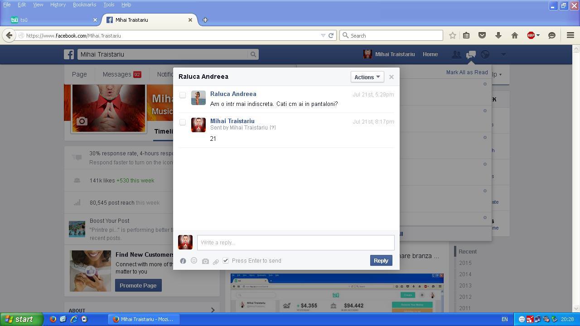The image size is (580, 326).
Task: Open Facebook friend requests icon
Action: pos(456,54)
